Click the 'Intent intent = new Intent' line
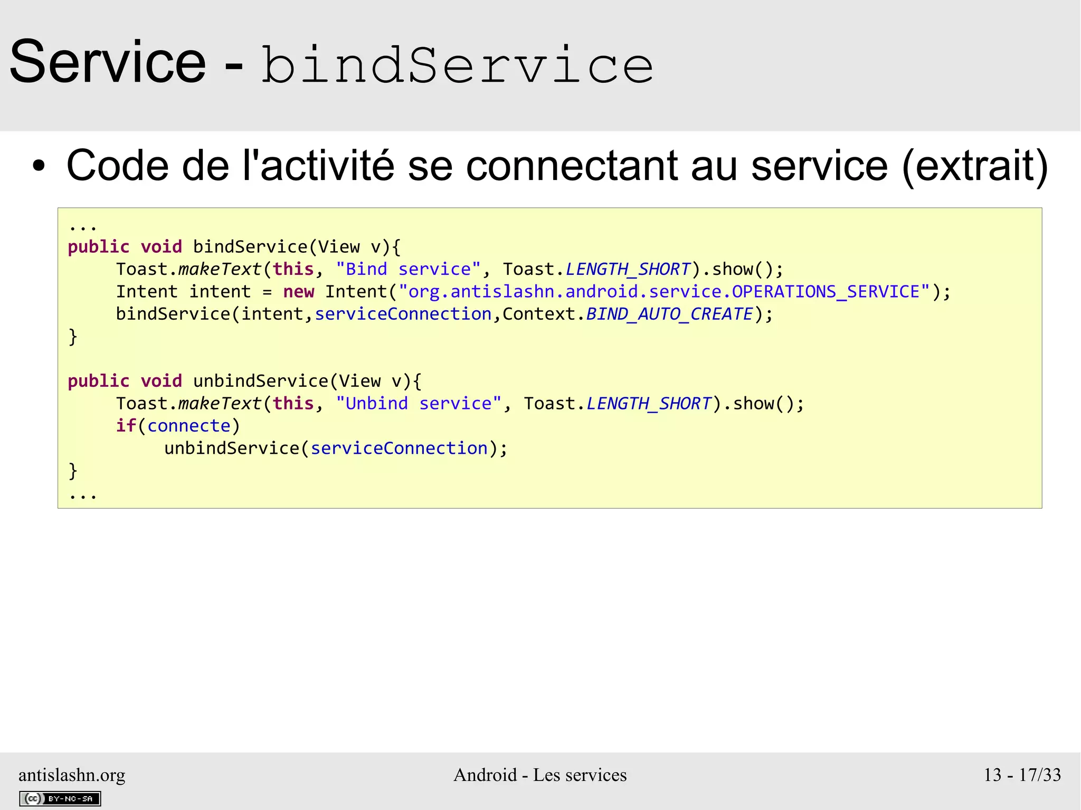This screenshot has width=1081, height=810. 533,292
